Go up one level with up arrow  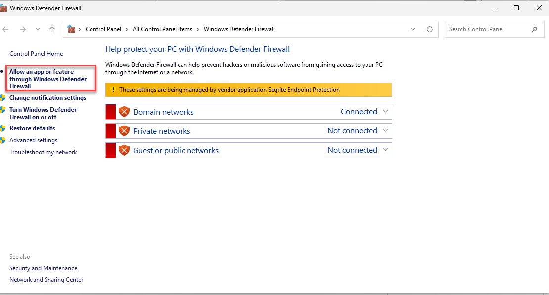(52, 29)
